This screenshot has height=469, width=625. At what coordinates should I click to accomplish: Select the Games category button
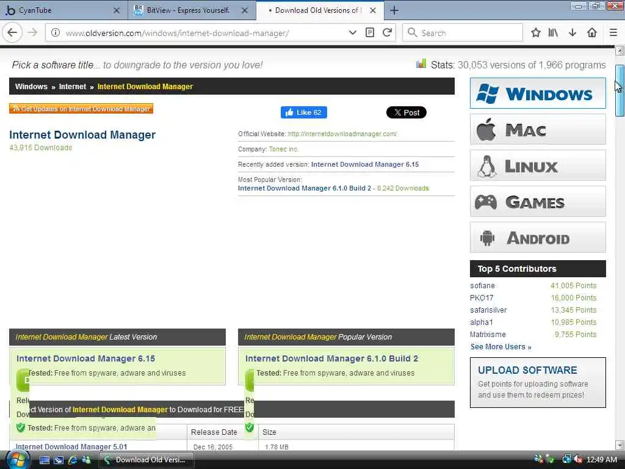point(538,202)
